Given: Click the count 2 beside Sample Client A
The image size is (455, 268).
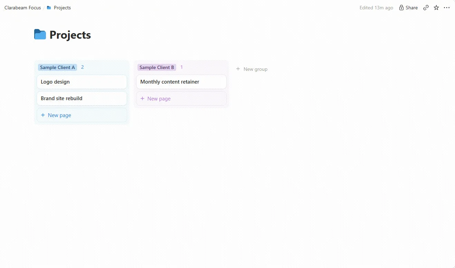Looking at the screenshot, I should coord(82,67).
